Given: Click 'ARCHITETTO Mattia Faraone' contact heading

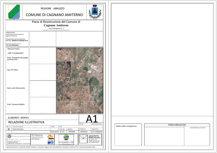Looking at the screenshot, I should click(95, 137).
